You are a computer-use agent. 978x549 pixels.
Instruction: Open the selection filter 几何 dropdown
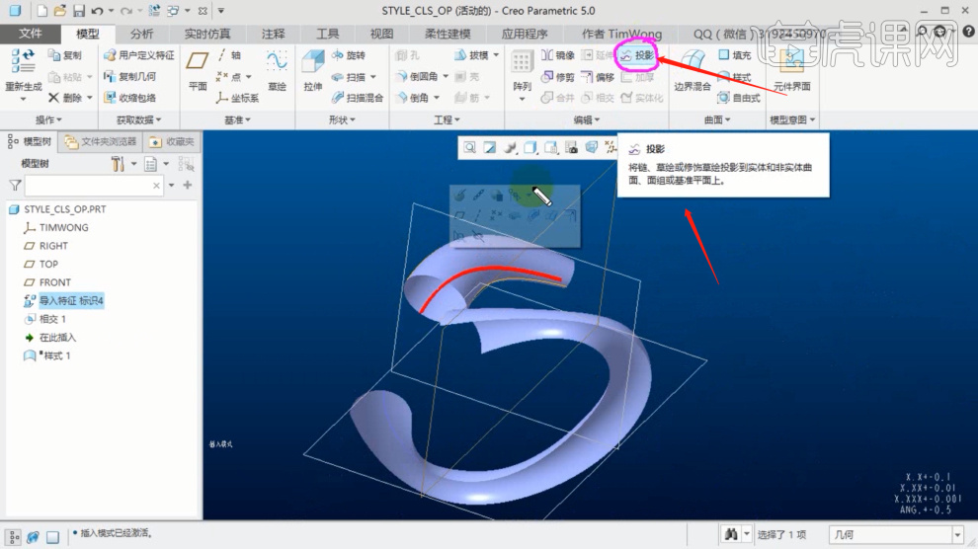[x=958, y=534]
